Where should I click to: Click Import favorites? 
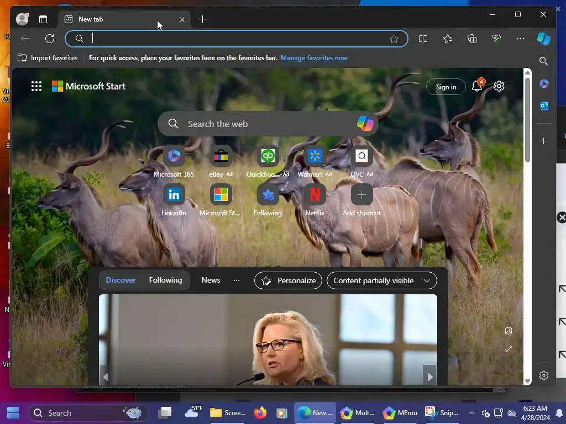pos(48,57)
